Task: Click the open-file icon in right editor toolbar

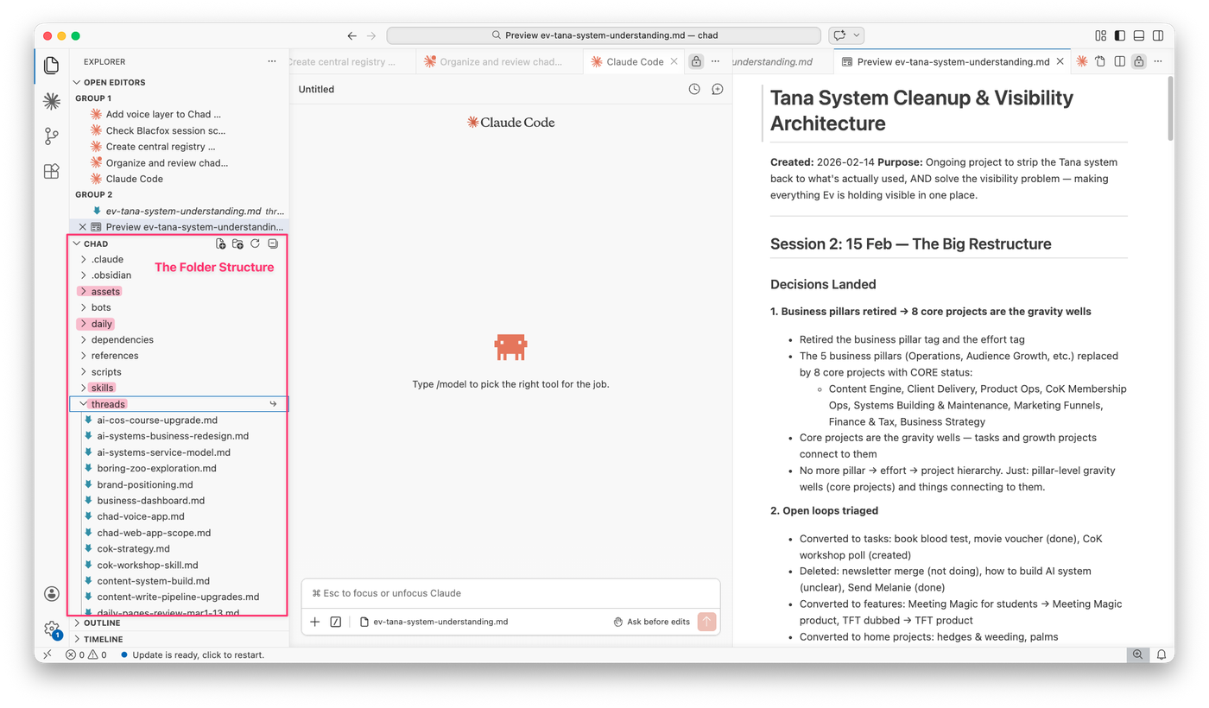Action: pyautogui.click(x=1100, y=61)
